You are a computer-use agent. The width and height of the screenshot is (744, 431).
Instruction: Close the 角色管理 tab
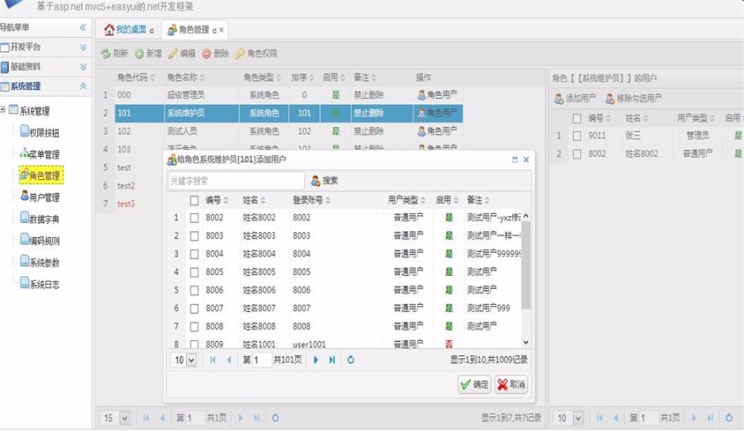[x=221, y=30]
